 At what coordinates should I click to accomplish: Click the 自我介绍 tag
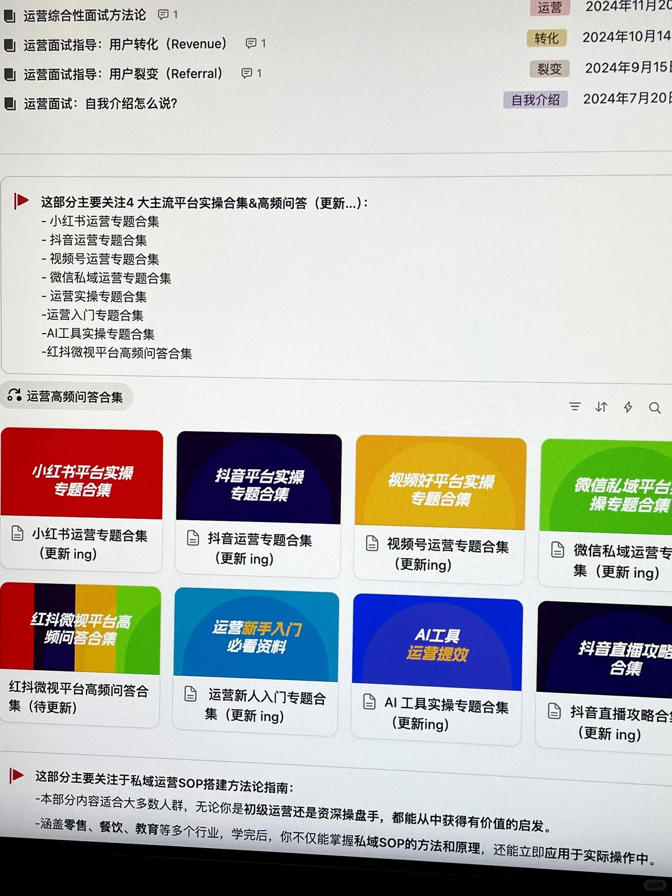pos(535,100)
